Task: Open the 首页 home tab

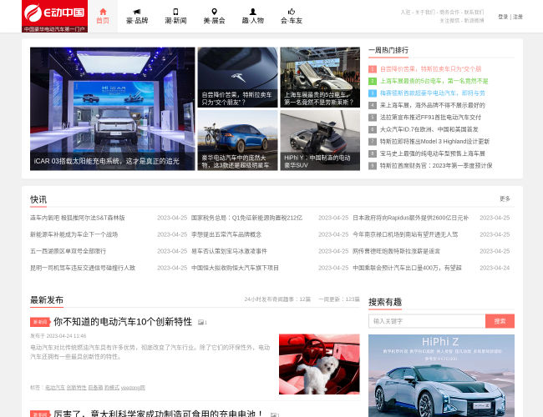Action: coord(103,16)
